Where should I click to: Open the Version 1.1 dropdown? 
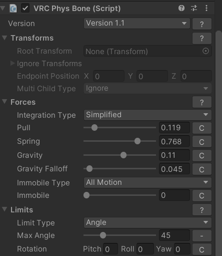pos(137,23)
